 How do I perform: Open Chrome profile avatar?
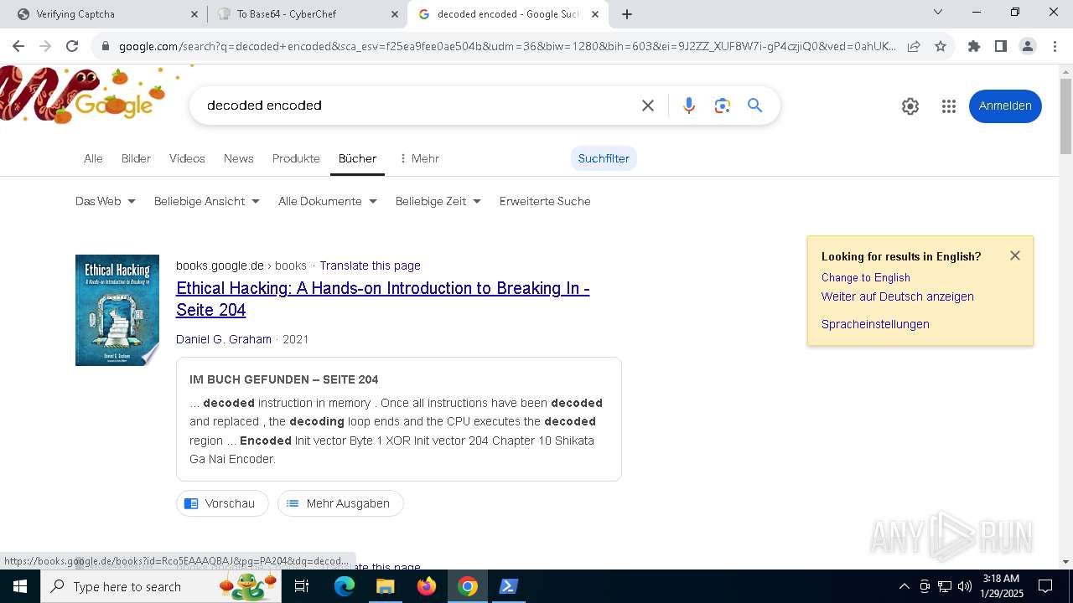click(x=1028, y=46)
